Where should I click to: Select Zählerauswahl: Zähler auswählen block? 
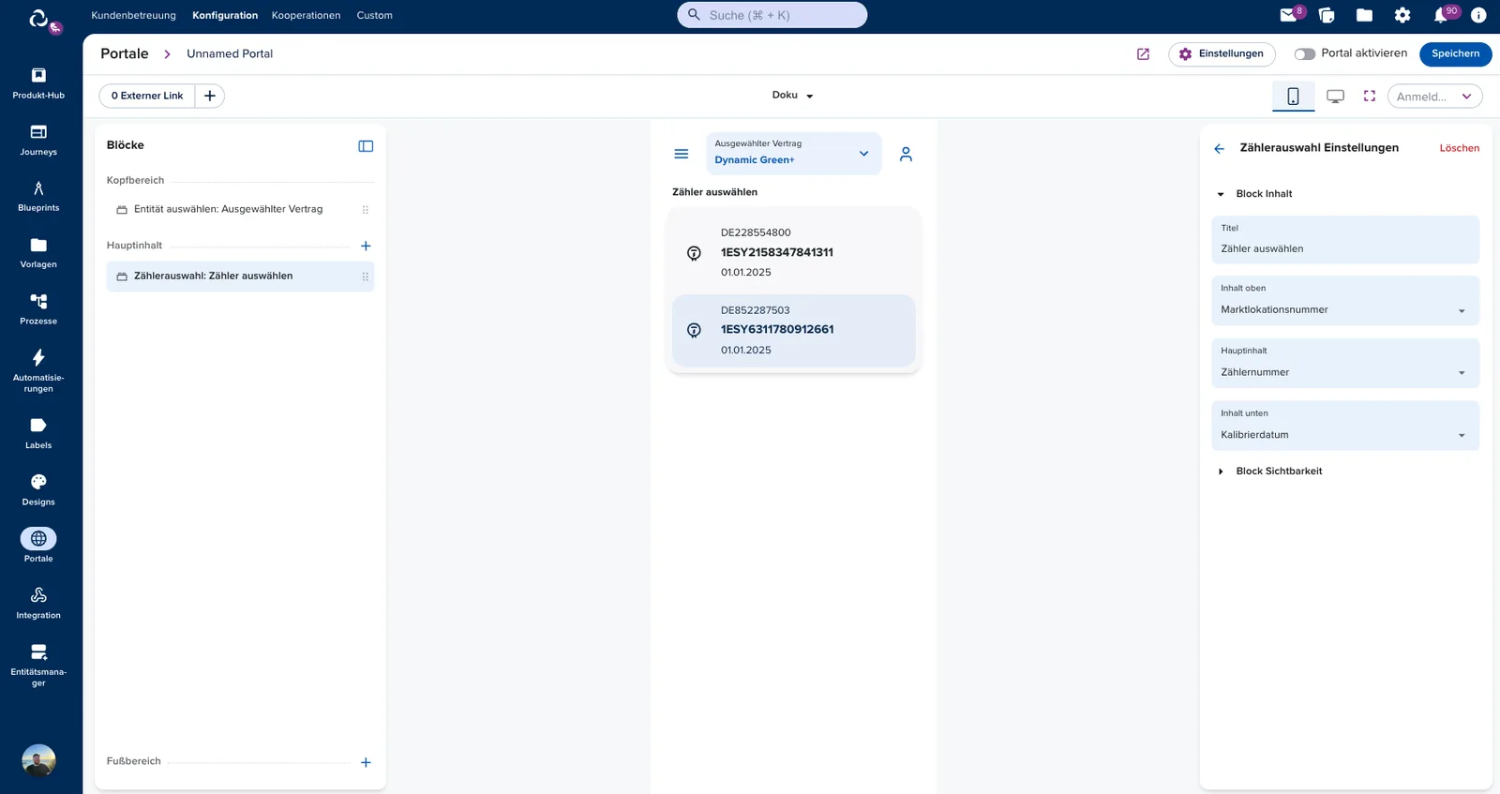(240, 277)
